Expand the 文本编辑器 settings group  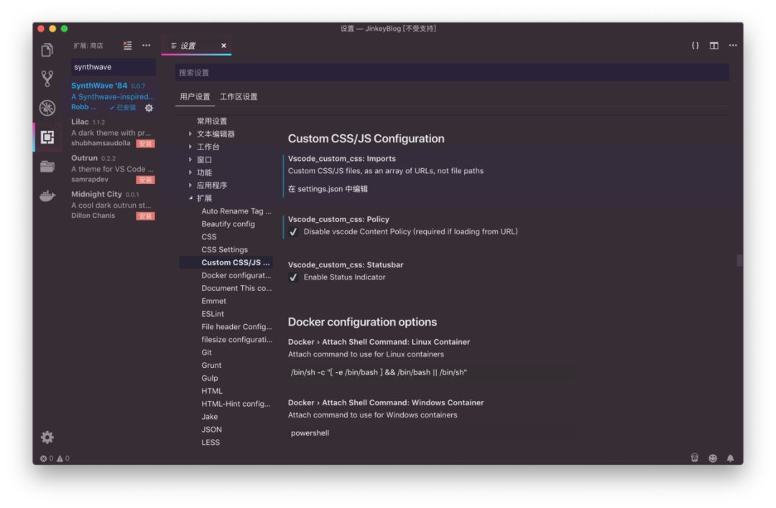click(x=190, y=134)
